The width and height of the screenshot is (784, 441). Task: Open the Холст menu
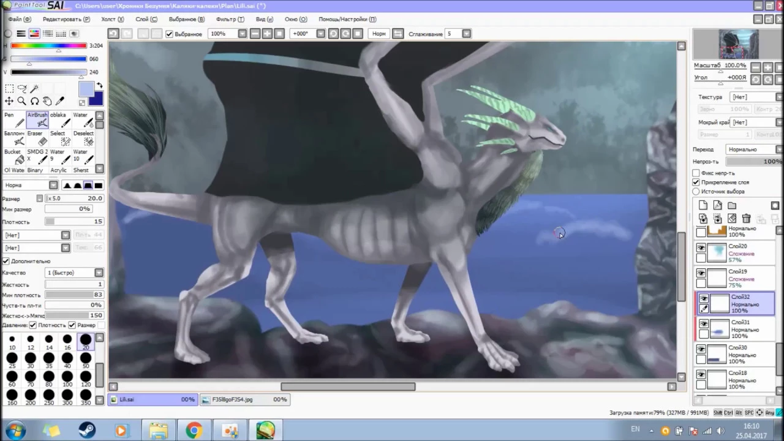point(113,19)
